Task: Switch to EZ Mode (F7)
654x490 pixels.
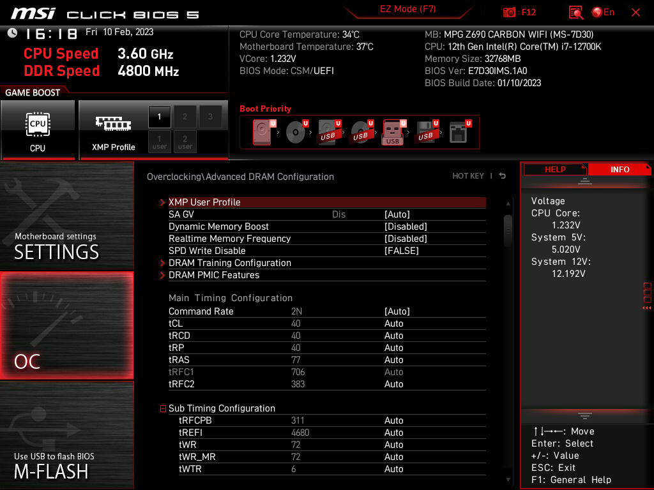Action: tap(408, 9)
